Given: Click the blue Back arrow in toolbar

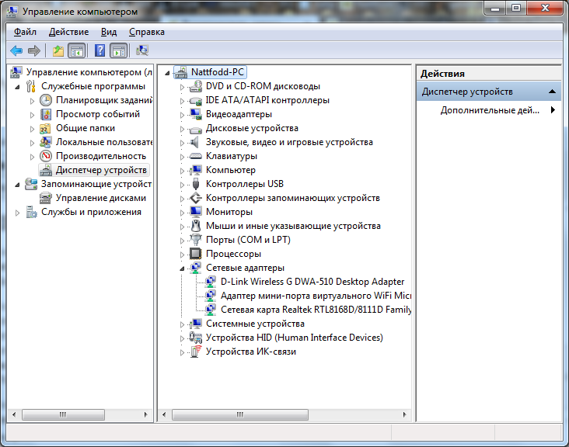Looking at the screenshot, I should pyautogui.click(x=16, y=50).
